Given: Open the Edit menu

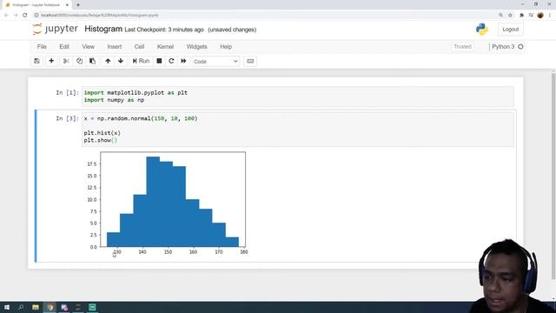Looking at the screenshot, I should click(64, 46).
